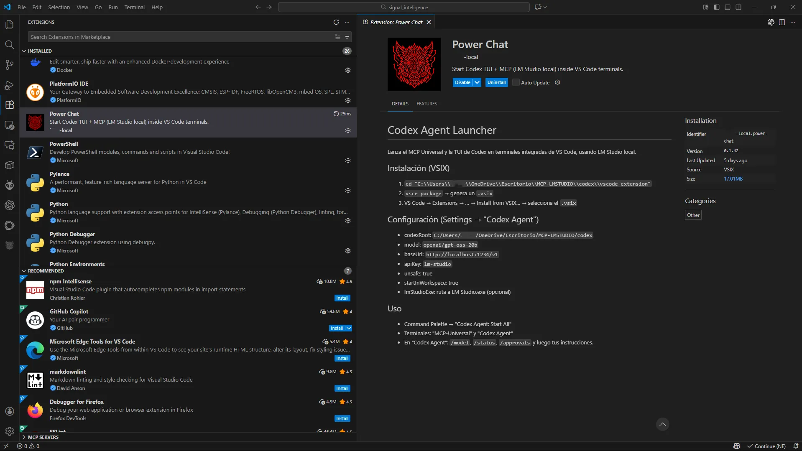Open the PlatformIO alien icon in activity bar
The width and height of the screenshot is (802, 451).
click(x=9, y=185)
